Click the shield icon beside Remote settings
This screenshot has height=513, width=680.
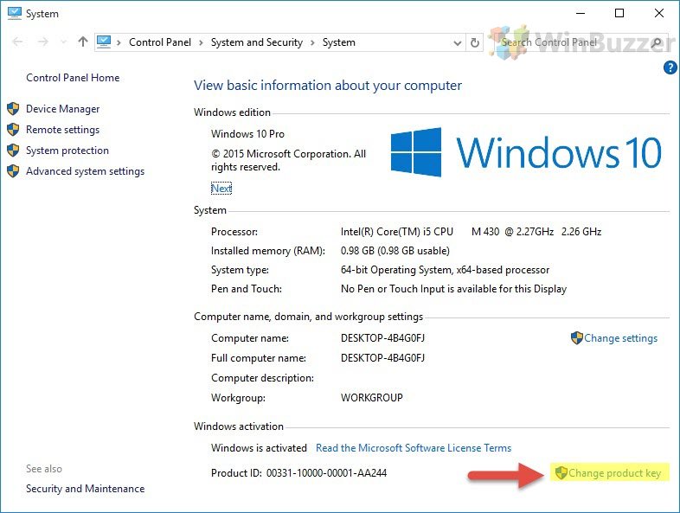(x=13, y=129)
